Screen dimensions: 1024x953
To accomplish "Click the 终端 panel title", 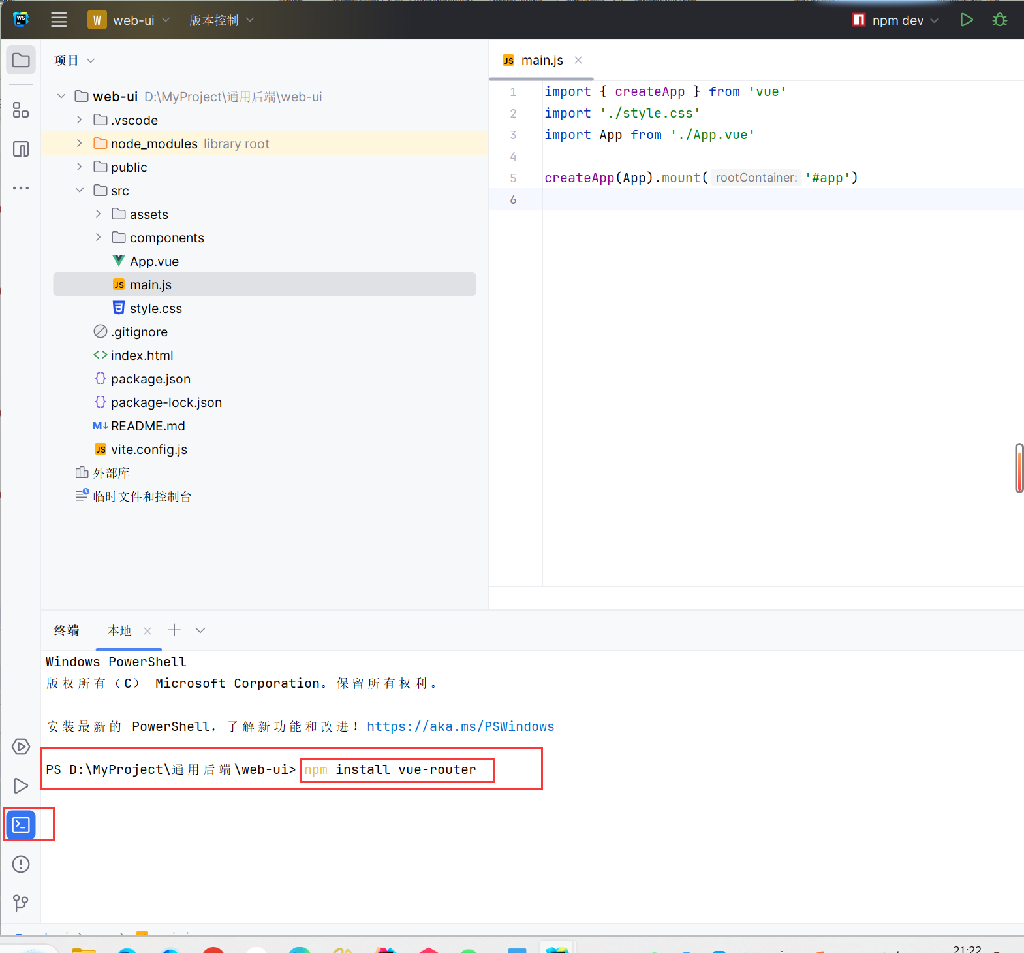I will (67, 630).
